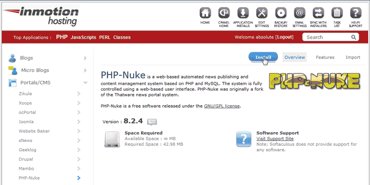Click arrow icon beside Xoops
This screenshot has width=370, height=185.
[x=79, y=103]
